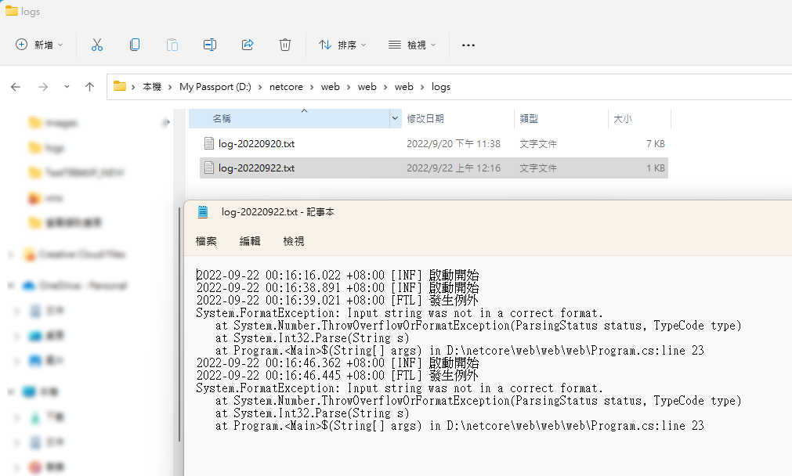
Task: Open the 排序 (Sort) dropdown
Action: pyautogui.click(x=342, y=45)
